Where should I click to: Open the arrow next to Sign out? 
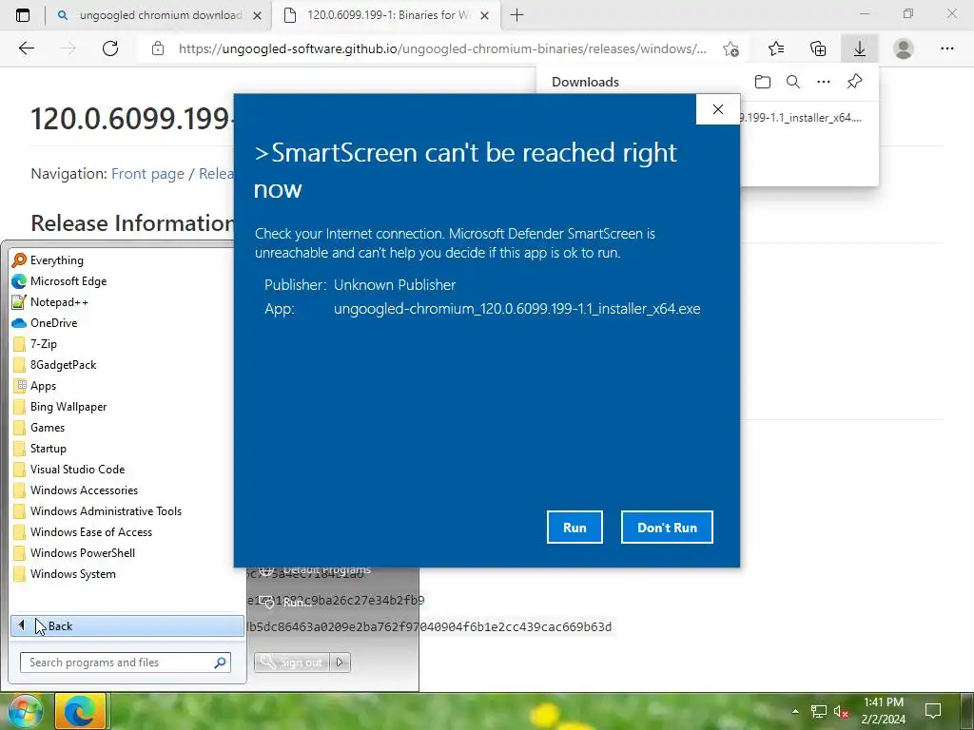coord(340,663)
